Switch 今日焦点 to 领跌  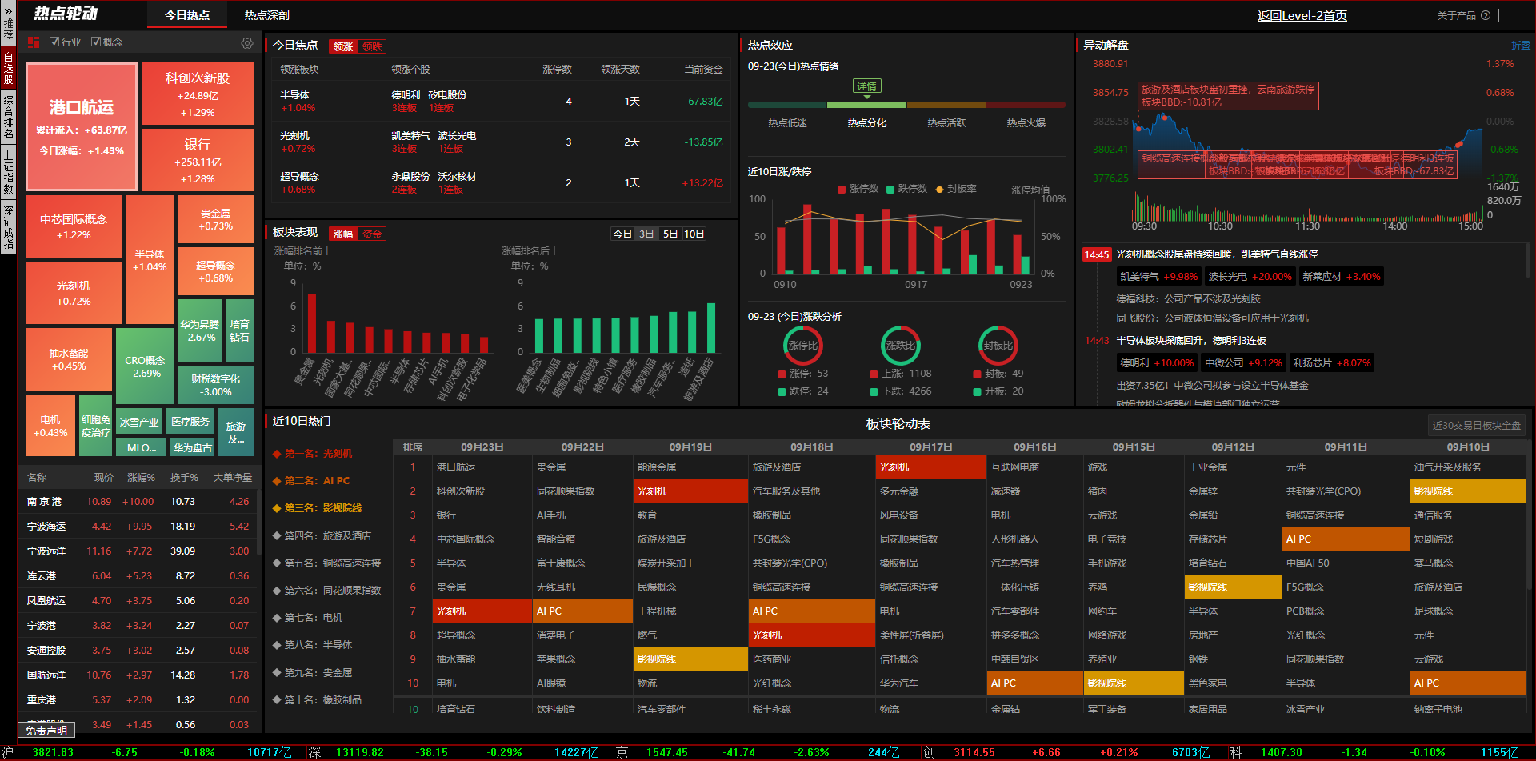[x=372, y=47]
